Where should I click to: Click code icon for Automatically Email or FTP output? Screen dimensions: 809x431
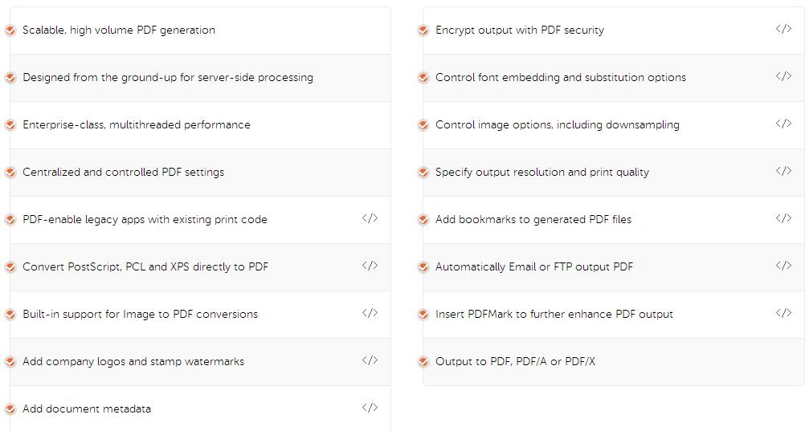pos(784,266)
